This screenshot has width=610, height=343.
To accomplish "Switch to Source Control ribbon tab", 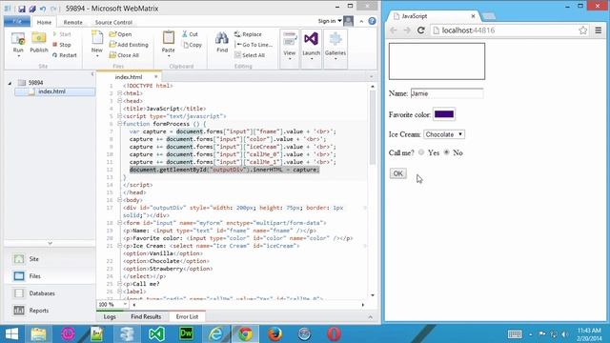I will click(x=113, y=22).
